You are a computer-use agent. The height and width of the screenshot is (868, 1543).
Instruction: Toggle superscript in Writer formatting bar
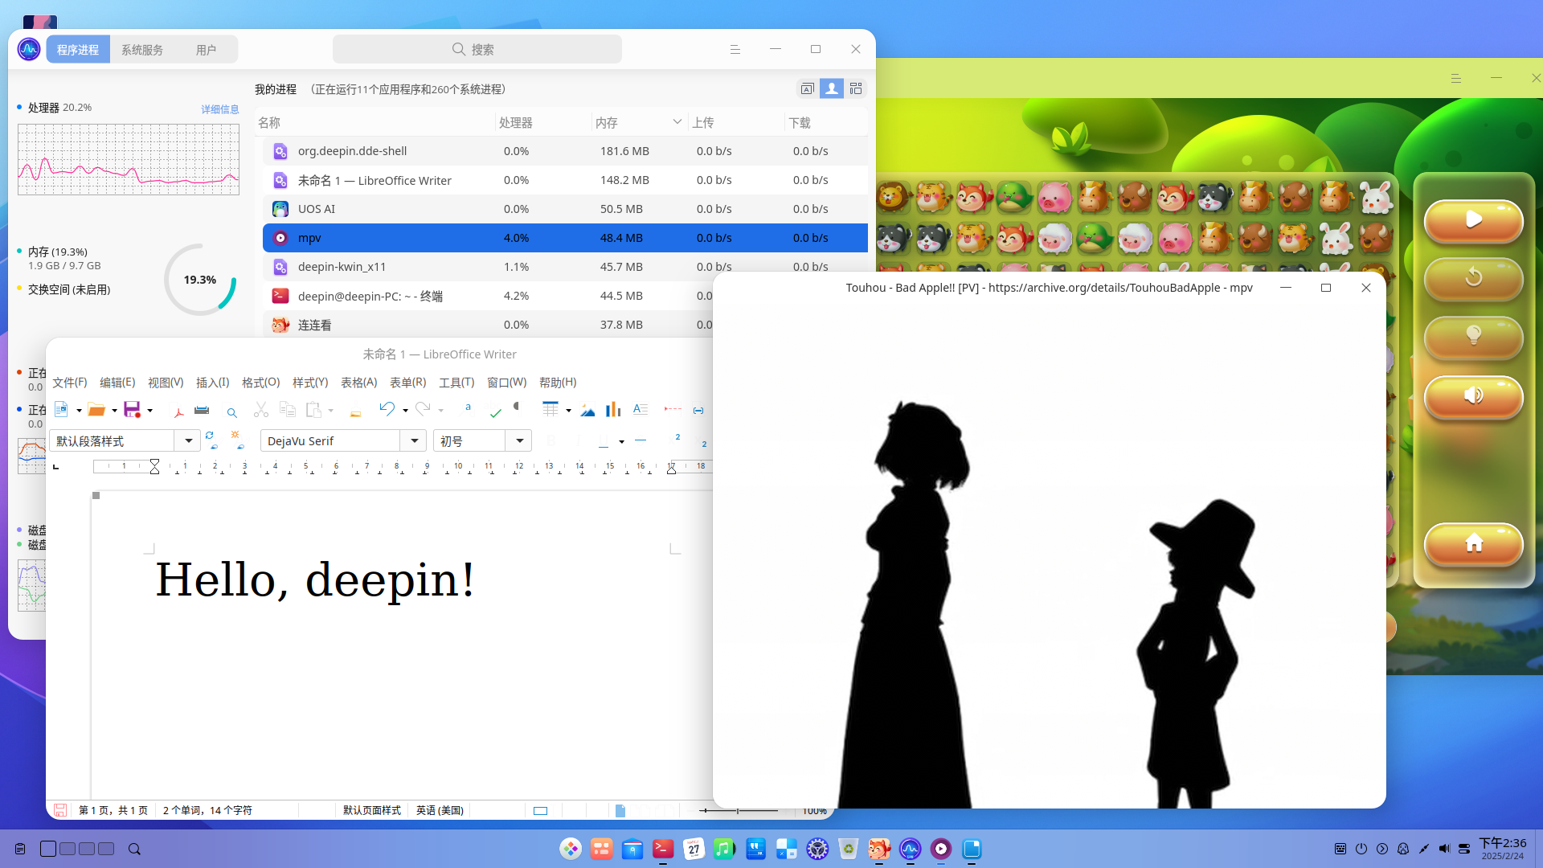(x=676, y=438)
